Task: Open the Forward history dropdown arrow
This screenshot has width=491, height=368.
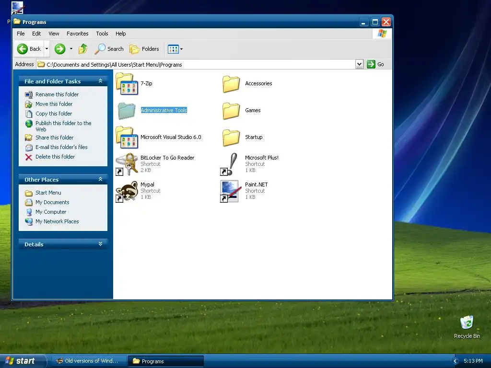Action: point(71,49)
